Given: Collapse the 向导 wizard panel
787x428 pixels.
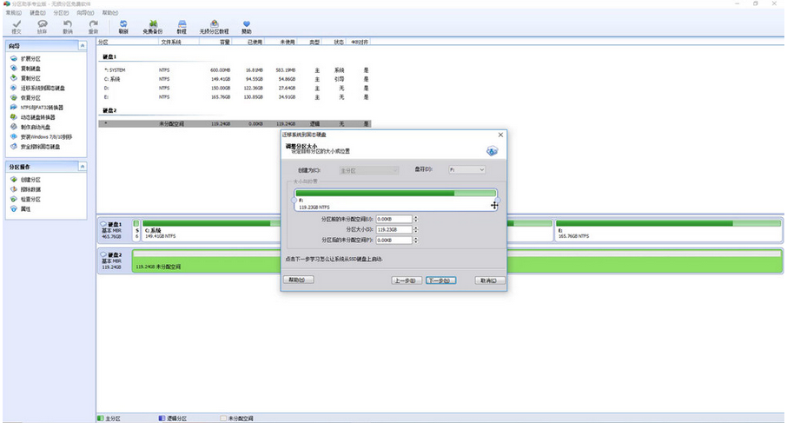Looking at the screenshot, I should click(x=82, y=44).
